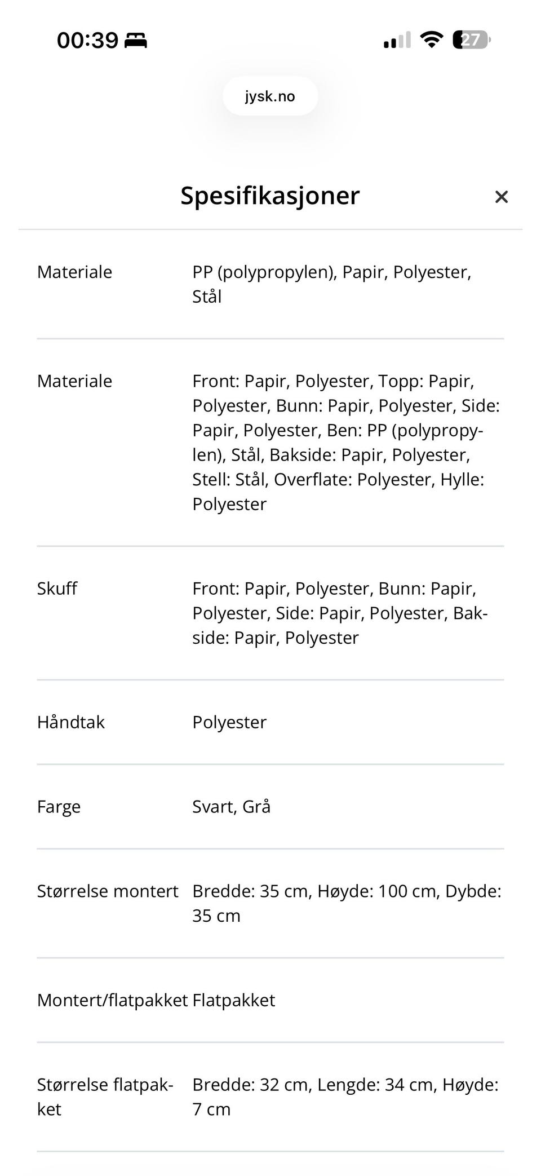This screenshot has width=541, height=1176.
Task: Tap the Spesifikasjoner heading
Action: click(270, 196)
